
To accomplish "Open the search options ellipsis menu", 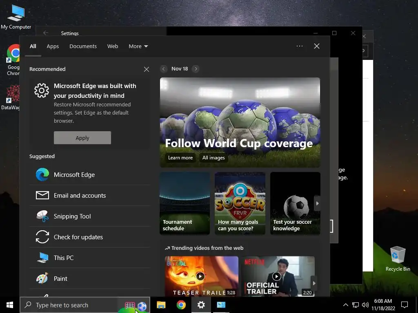I will pos(300,46).
